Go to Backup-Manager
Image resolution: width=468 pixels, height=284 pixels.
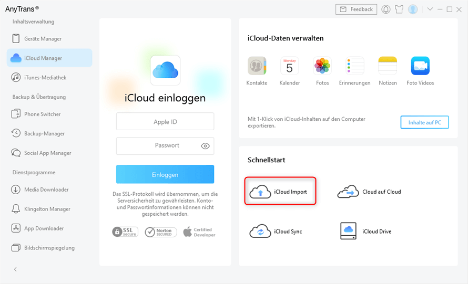pos(49,133)
